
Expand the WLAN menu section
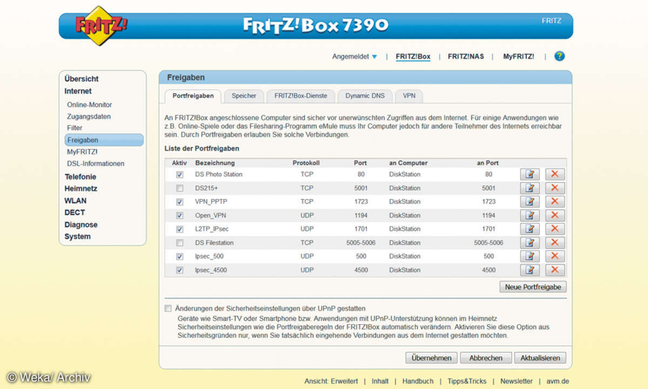pyautogui.click(x=76, y=200)
